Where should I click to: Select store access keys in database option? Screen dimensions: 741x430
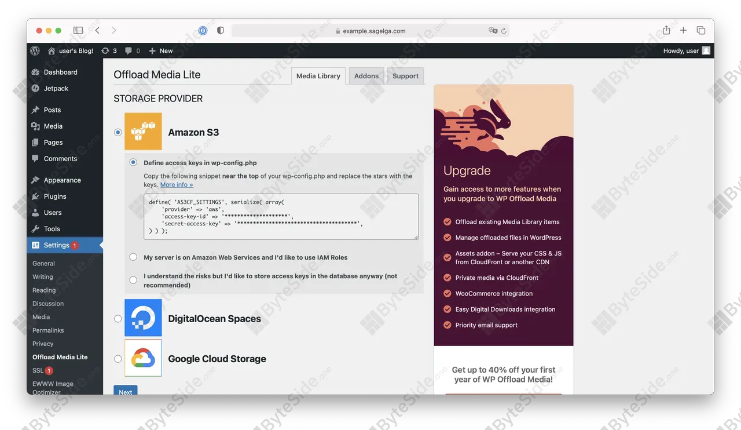133,280
